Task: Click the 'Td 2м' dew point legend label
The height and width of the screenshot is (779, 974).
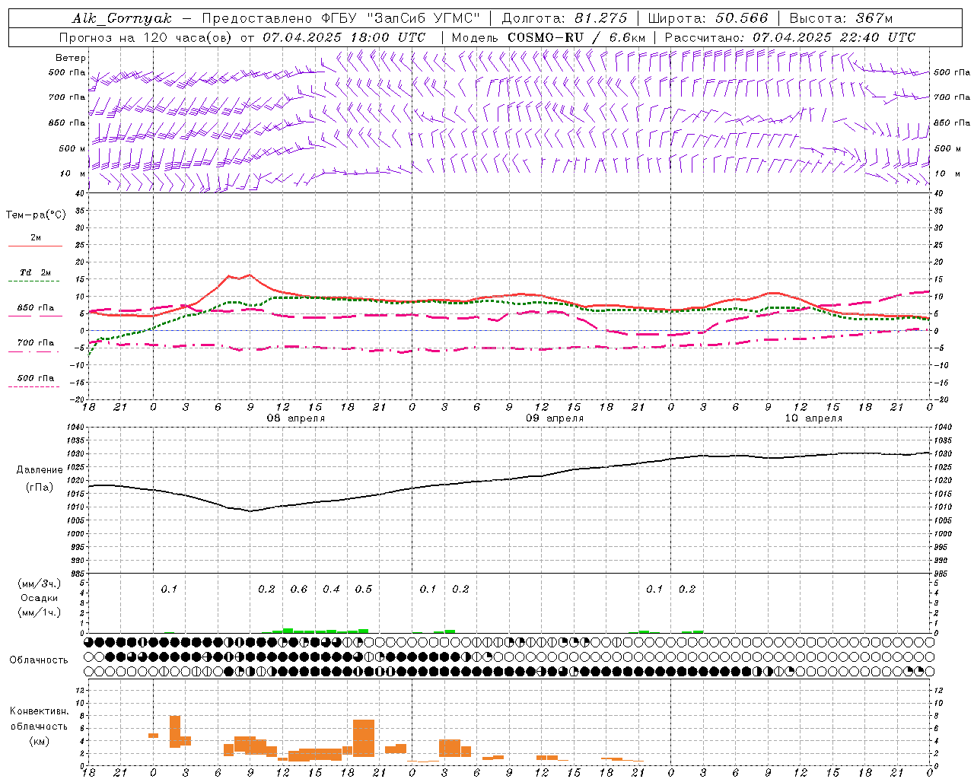Action: (35, 272)
